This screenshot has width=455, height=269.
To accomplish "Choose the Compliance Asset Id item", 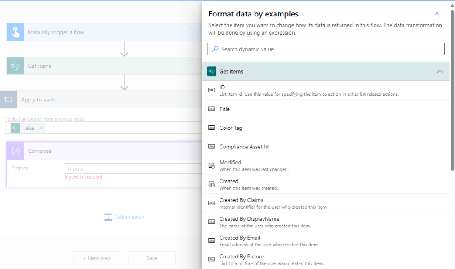I will coord(244,147).
